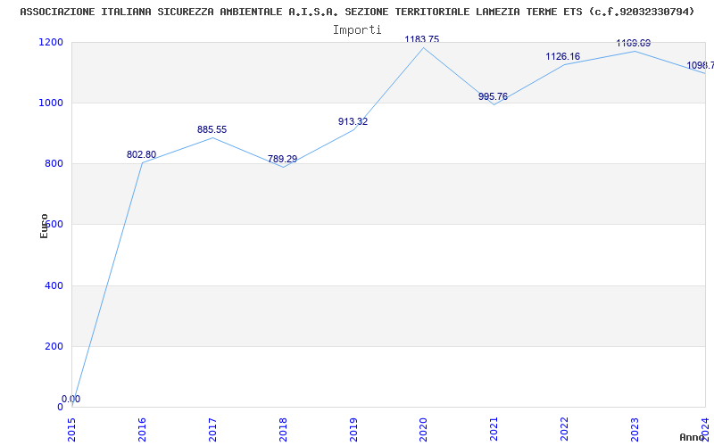This screenshot has width=714, height=446.
Task: Click the x-axis year 2016
Action: pos(142,429)
